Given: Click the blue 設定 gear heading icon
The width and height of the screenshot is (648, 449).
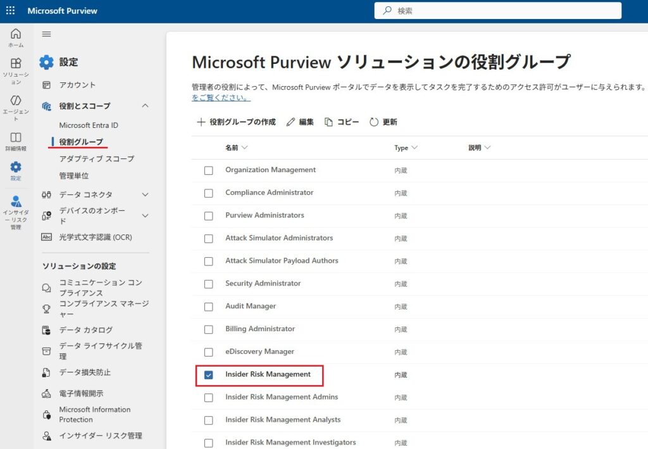Looking at the screenshot, I should pyautogui.click(x=46, y=63).
